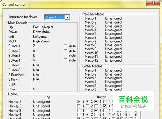Click Unassigned for Global Macro 1
The width and height of the screenshot is (162, 119).
click(x=113, y=70)
